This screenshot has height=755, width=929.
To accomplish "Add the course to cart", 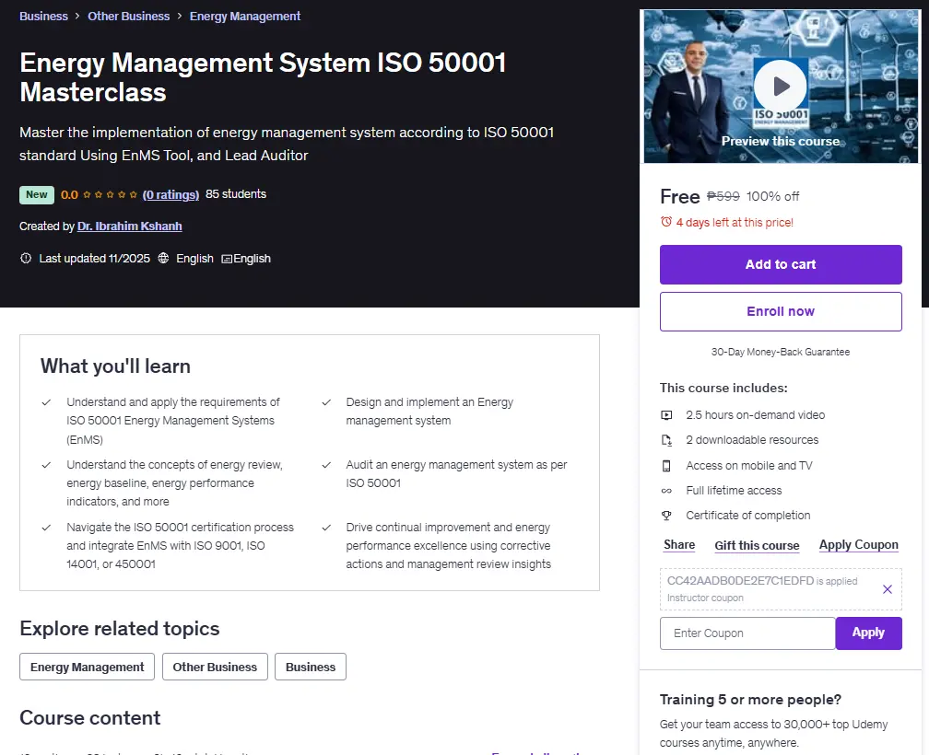I will [x=781, y=264].
